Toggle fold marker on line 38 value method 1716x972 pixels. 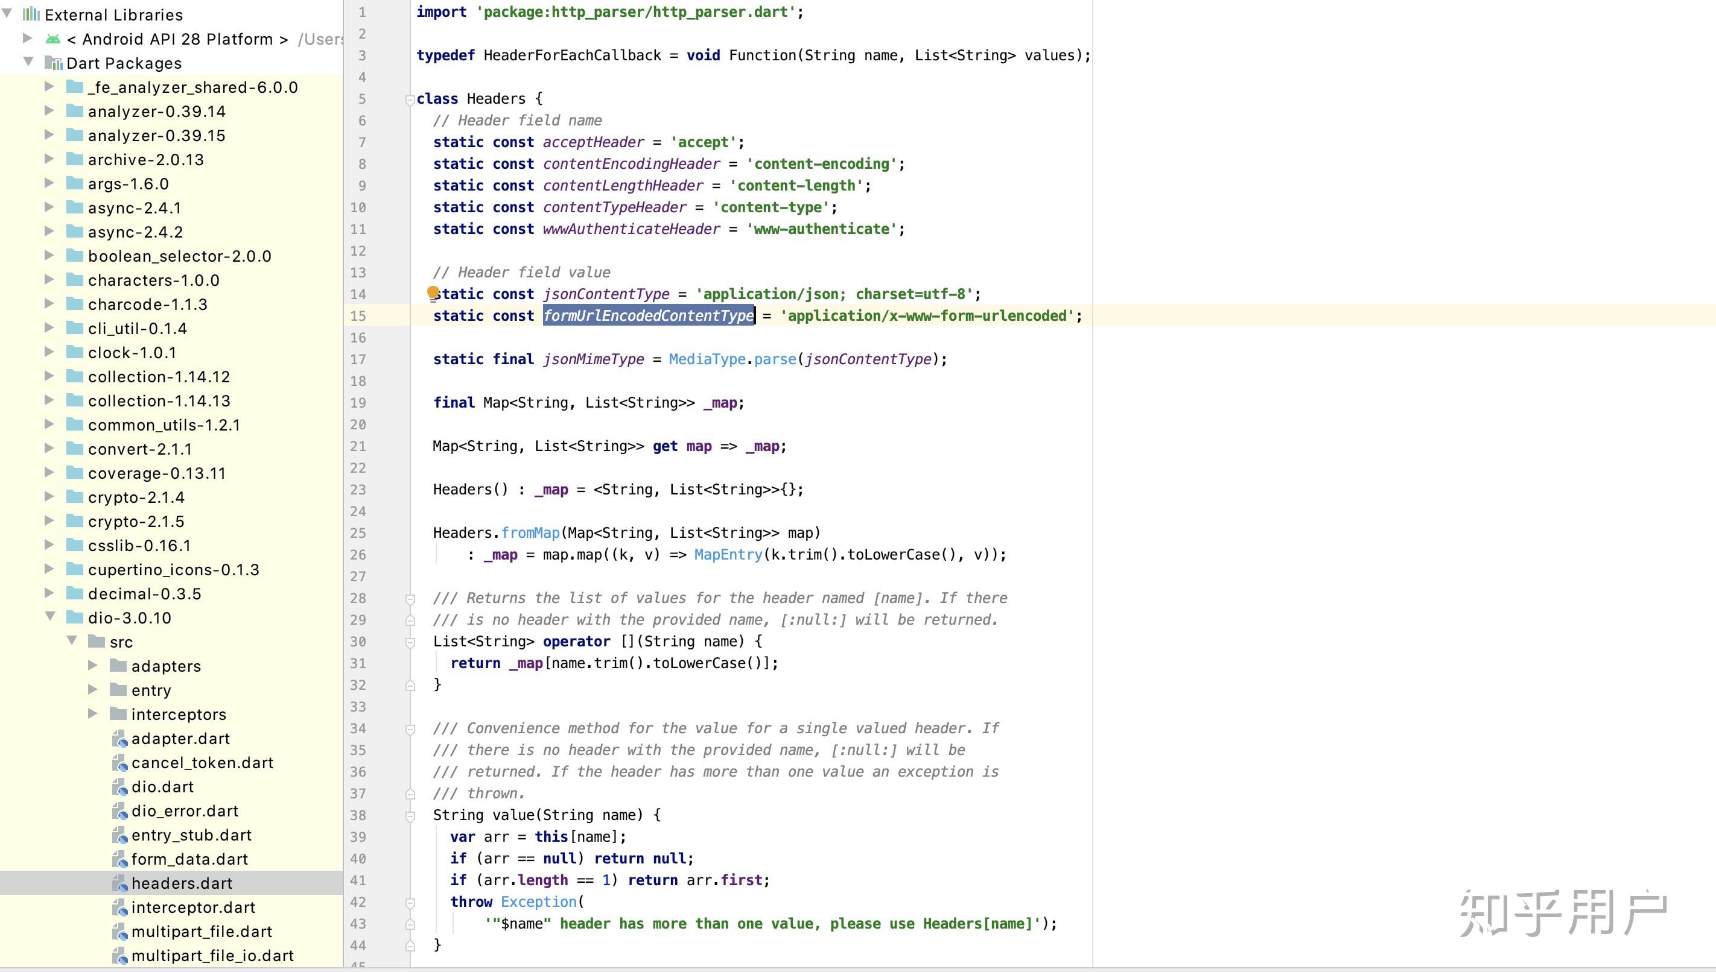410,816
